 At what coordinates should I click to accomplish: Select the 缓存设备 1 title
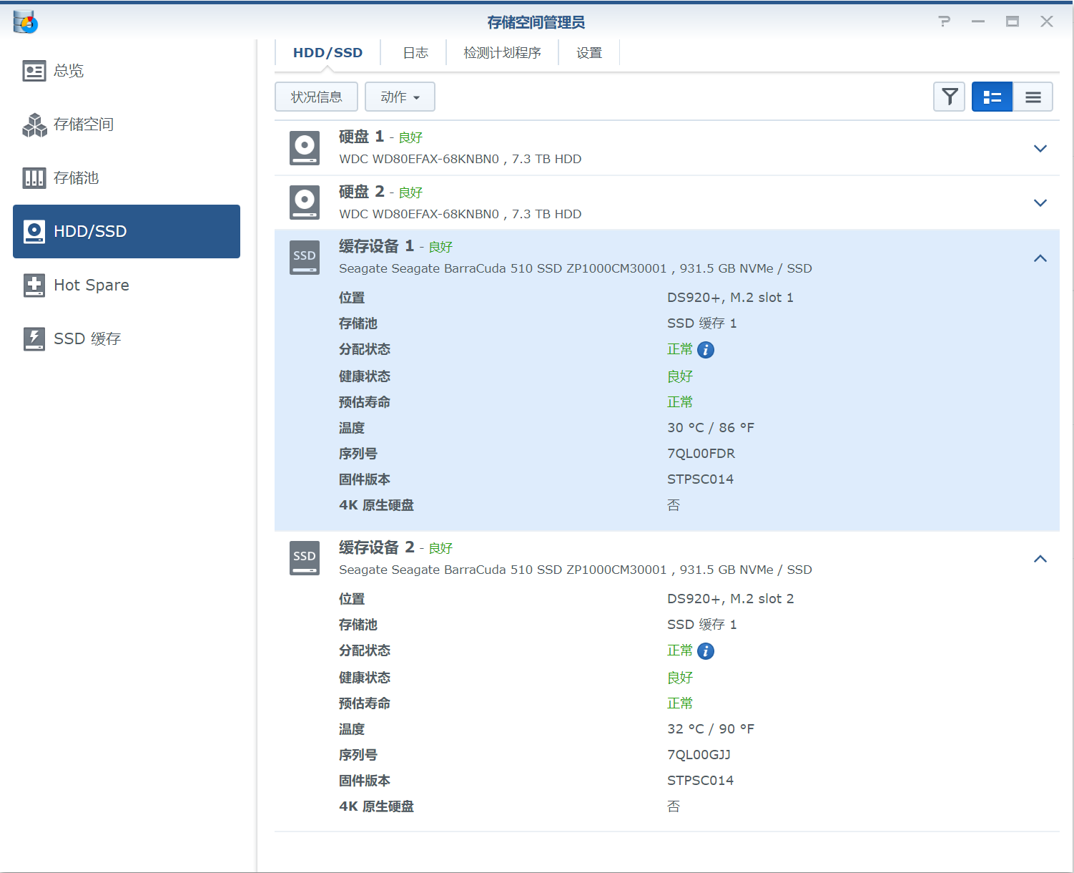pos(376,246)
